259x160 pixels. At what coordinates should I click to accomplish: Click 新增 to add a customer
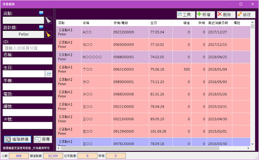click(x=206, y=15)
